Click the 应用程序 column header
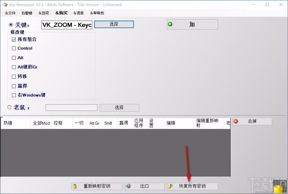The width and height of the screenshot is (288, 194). [139, 123]
